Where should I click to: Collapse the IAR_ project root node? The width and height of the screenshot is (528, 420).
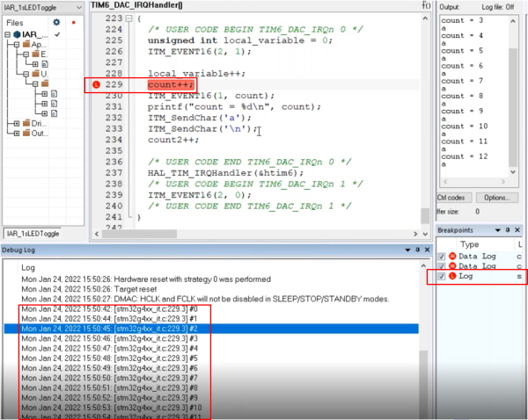7,34
